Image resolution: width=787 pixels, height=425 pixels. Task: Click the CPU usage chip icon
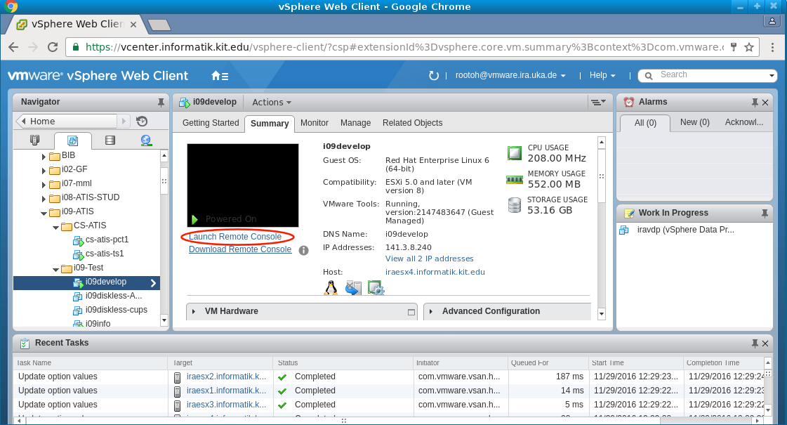(x=515, y=152)
